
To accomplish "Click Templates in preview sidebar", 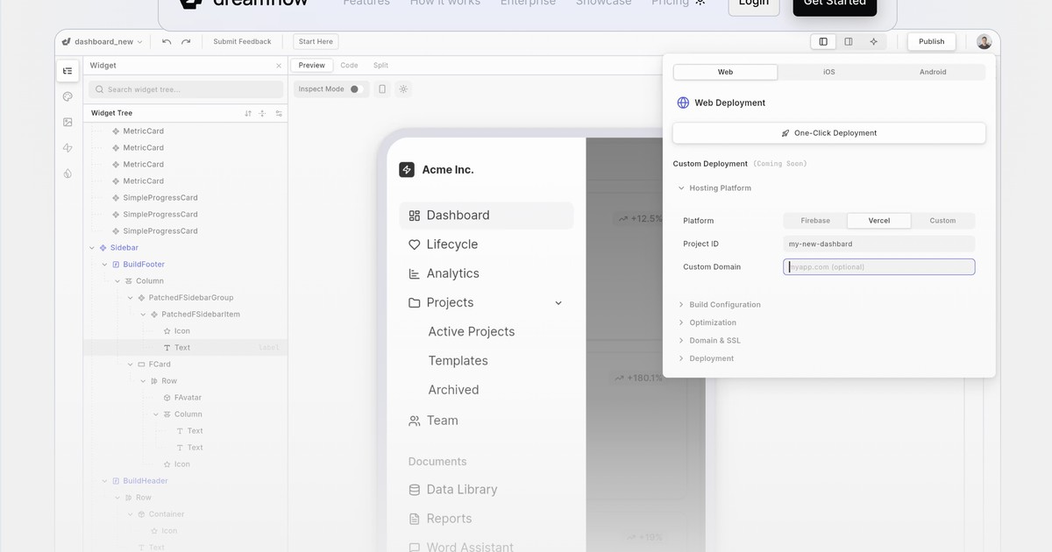I will click(x=458, y=361).
